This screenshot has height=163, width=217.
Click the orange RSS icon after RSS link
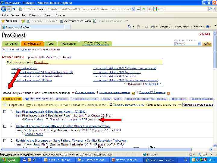(x=168, y=93)
